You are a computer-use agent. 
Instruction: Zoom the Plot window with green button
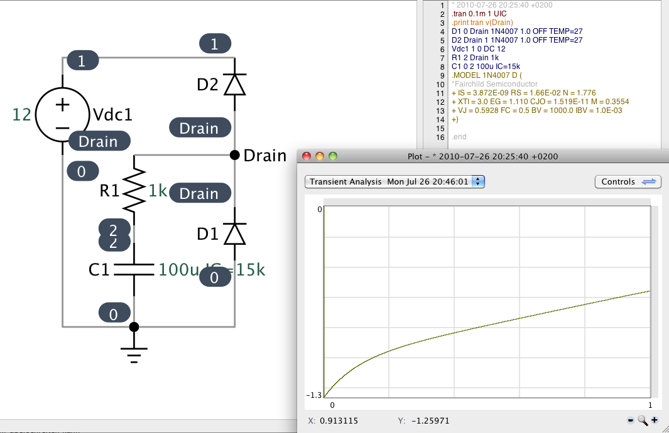333,156
